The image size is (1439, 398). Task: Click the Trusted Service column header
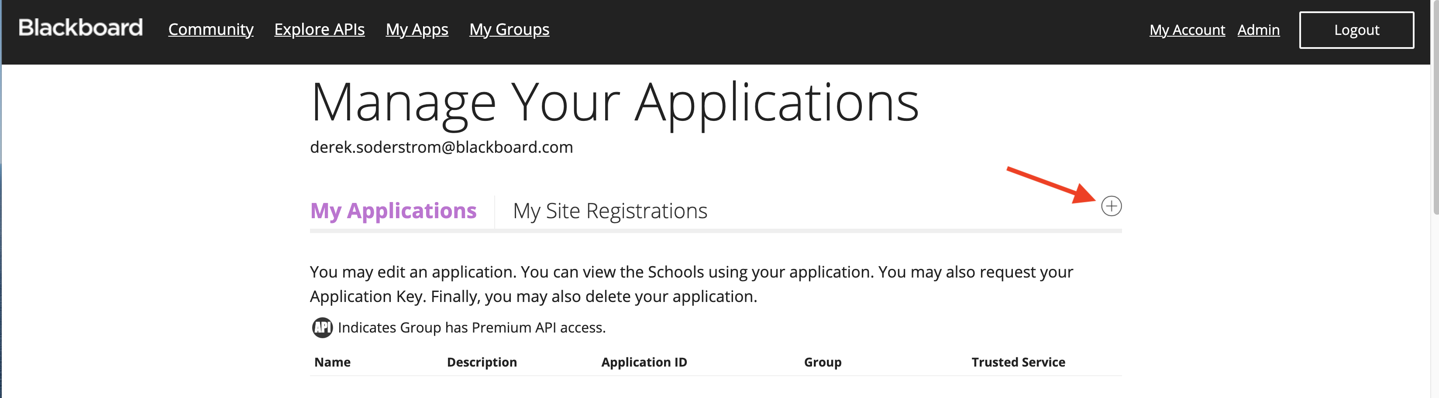(x=1018, y=362)
